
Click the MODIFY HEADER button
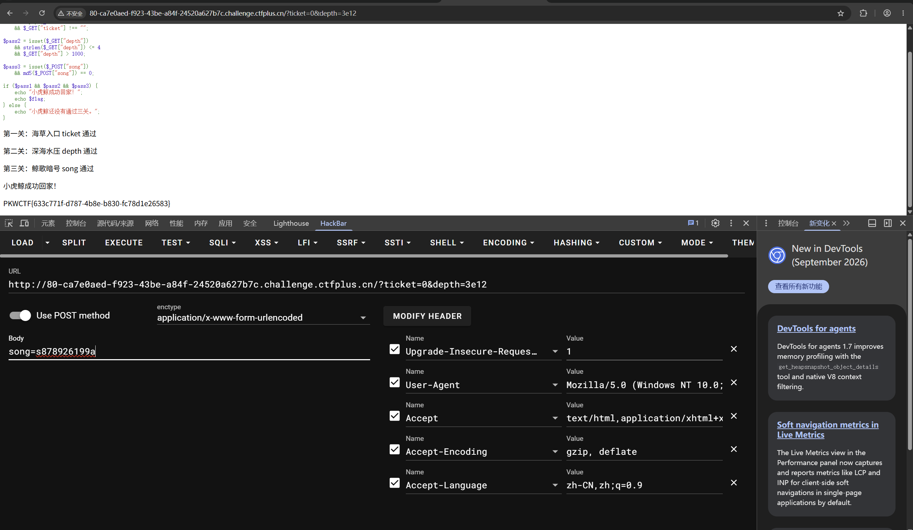click(427, 316)
